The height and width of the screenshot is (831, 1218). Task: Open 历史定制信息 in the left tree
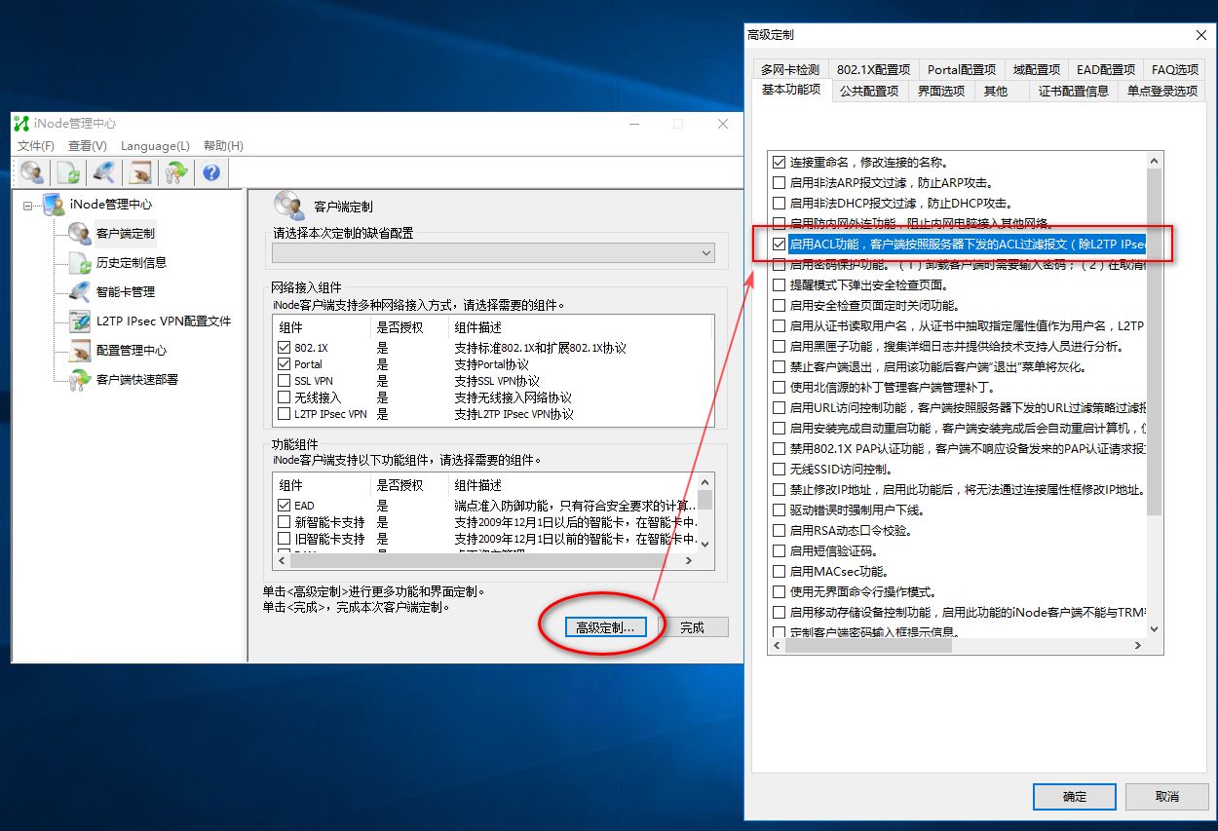coord(132,263)
